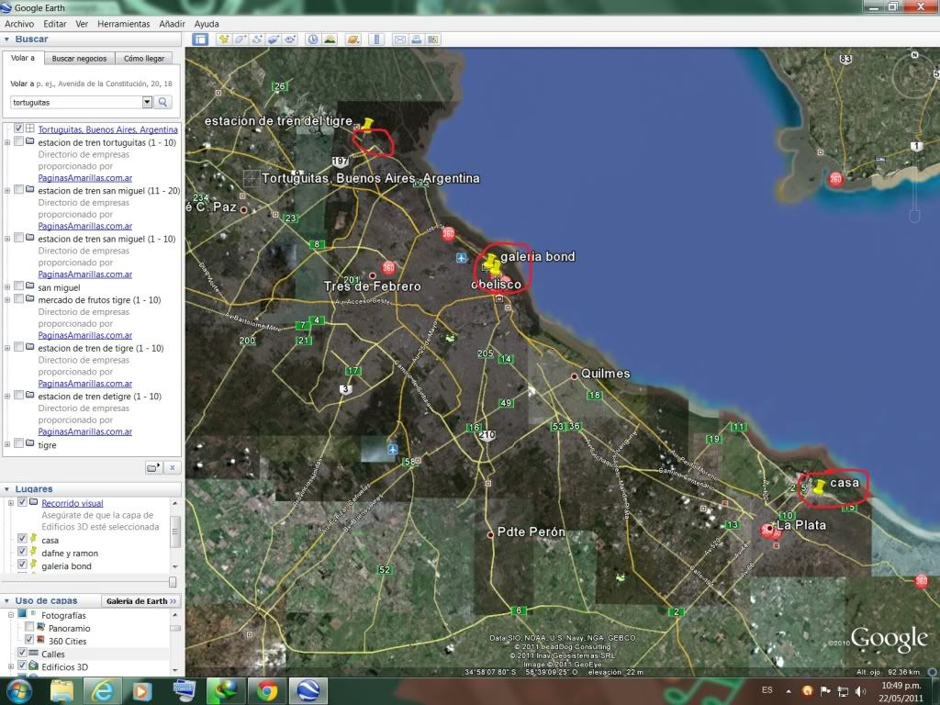Image resolution: width=940 pixels, height=705 pixels.
Task: Expand the mercado de frutos tigre folder
Action: [7, 300]
